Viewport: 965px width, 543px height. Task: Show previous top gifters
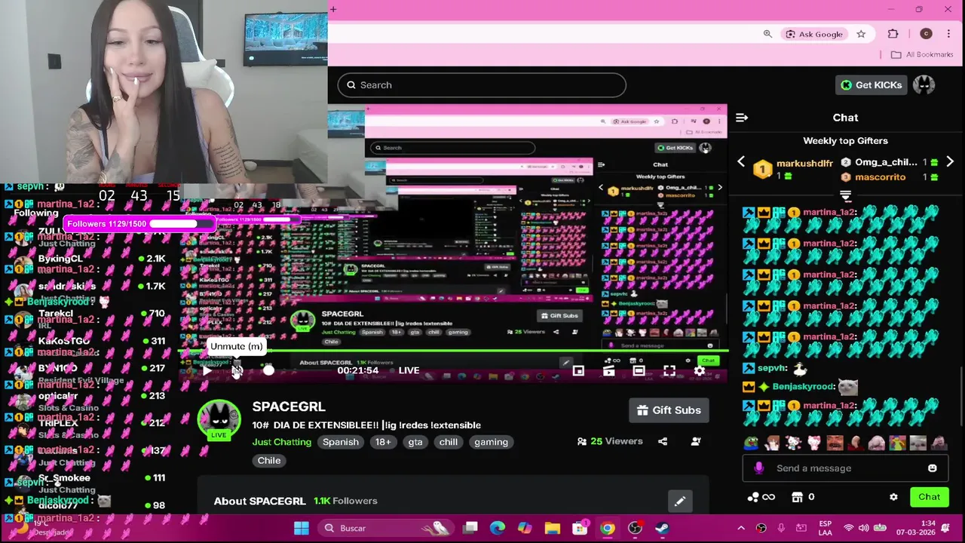coord(741,162)
